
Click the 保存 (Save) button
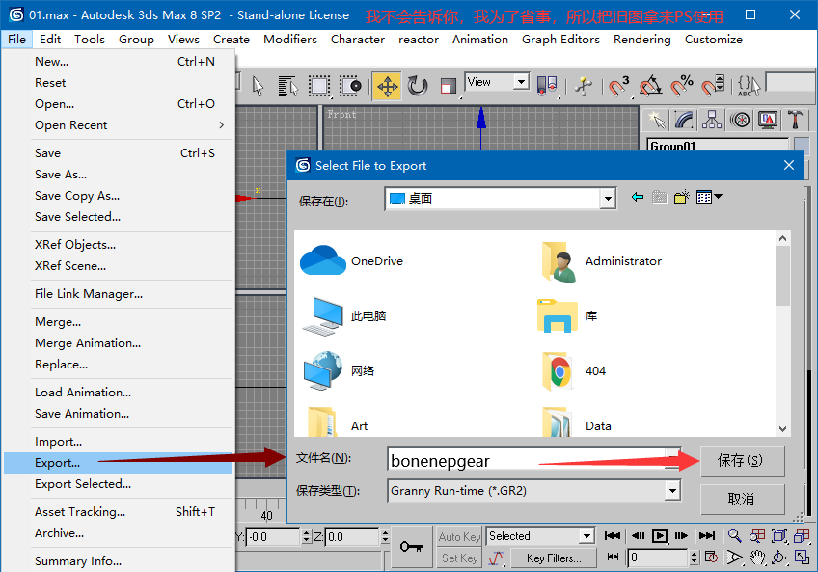(x=741, y=460)
